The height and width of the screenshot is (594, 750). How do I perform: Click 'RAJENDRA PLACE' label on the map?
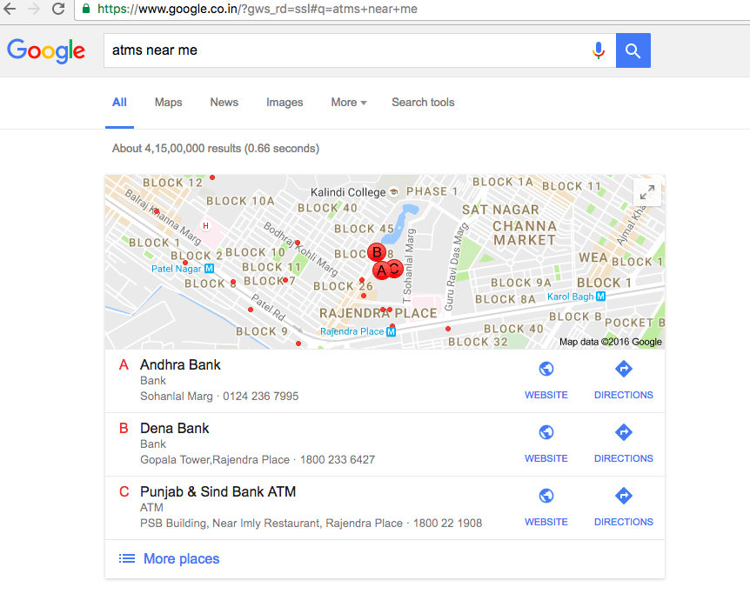(378, 313)
